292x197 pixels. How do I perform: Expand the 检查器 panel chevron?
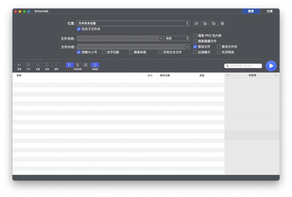[276, 76]
